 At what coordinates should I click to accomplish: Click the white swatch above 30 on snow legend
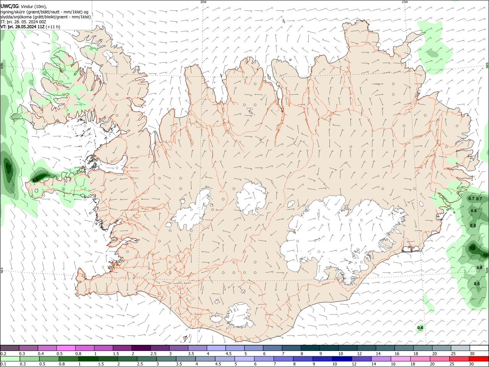click(479, 348)
